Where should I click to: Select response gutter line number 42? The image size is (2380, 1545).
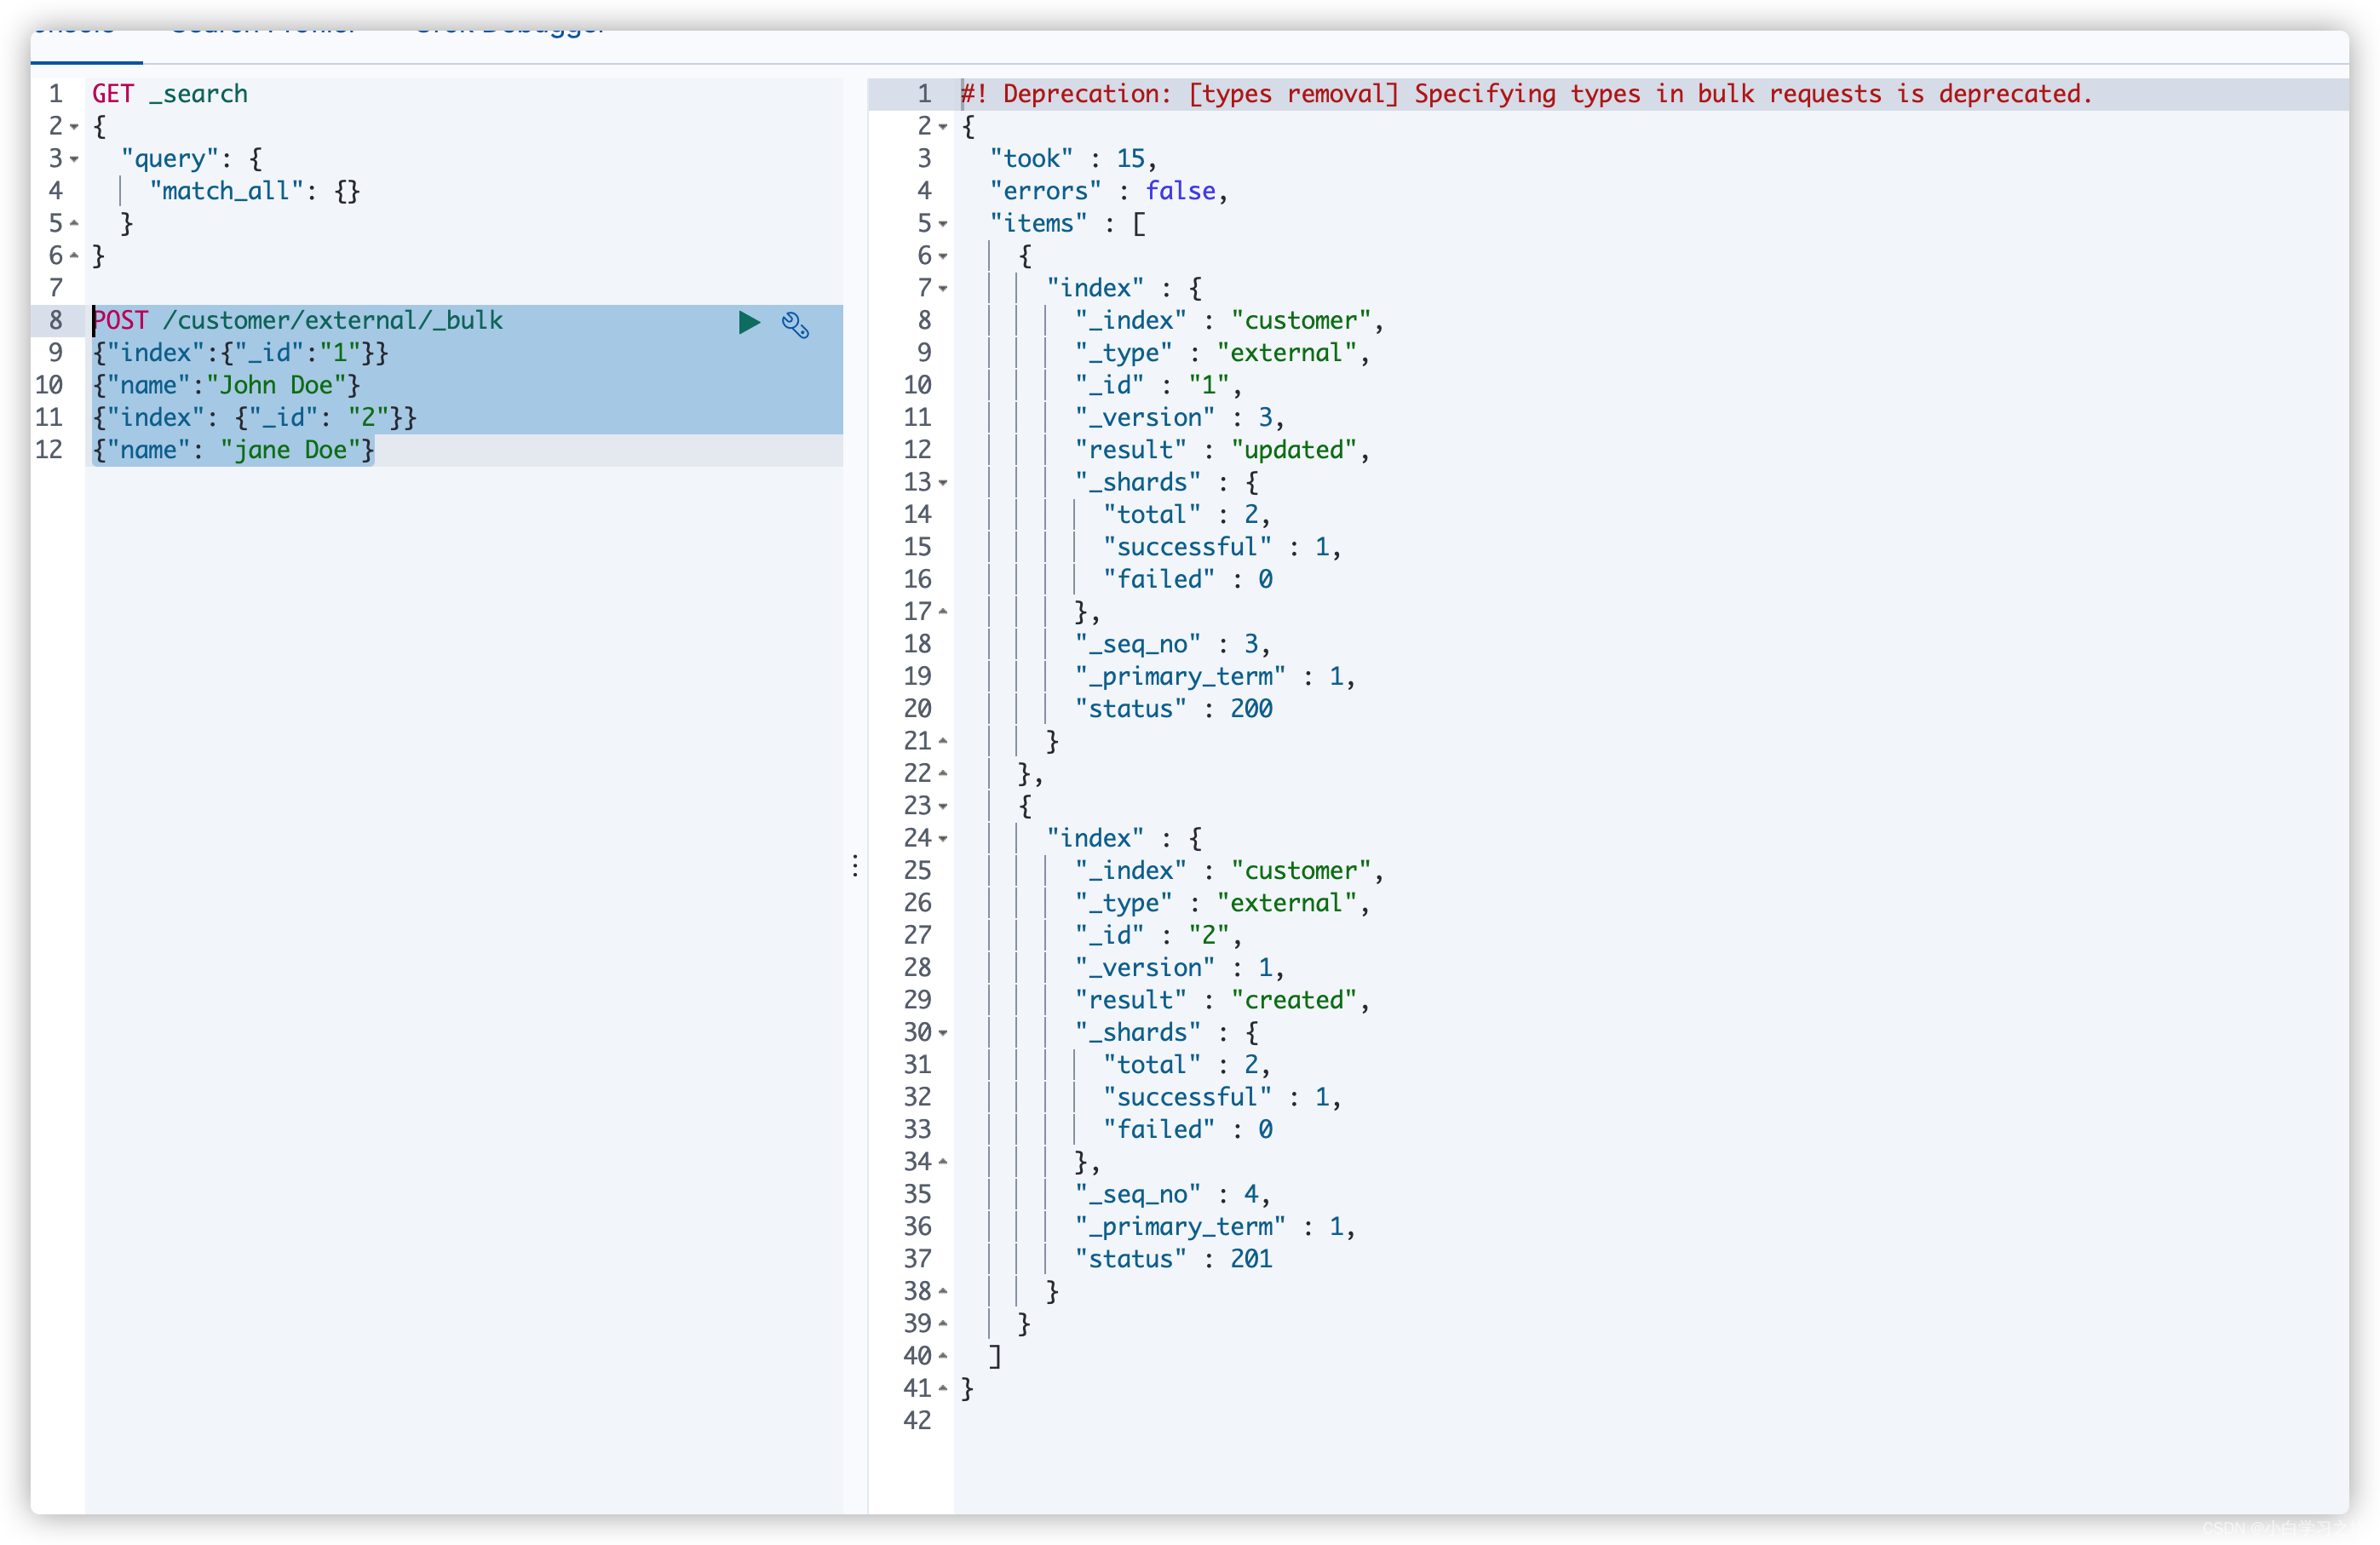click(x=917, y=1420)
